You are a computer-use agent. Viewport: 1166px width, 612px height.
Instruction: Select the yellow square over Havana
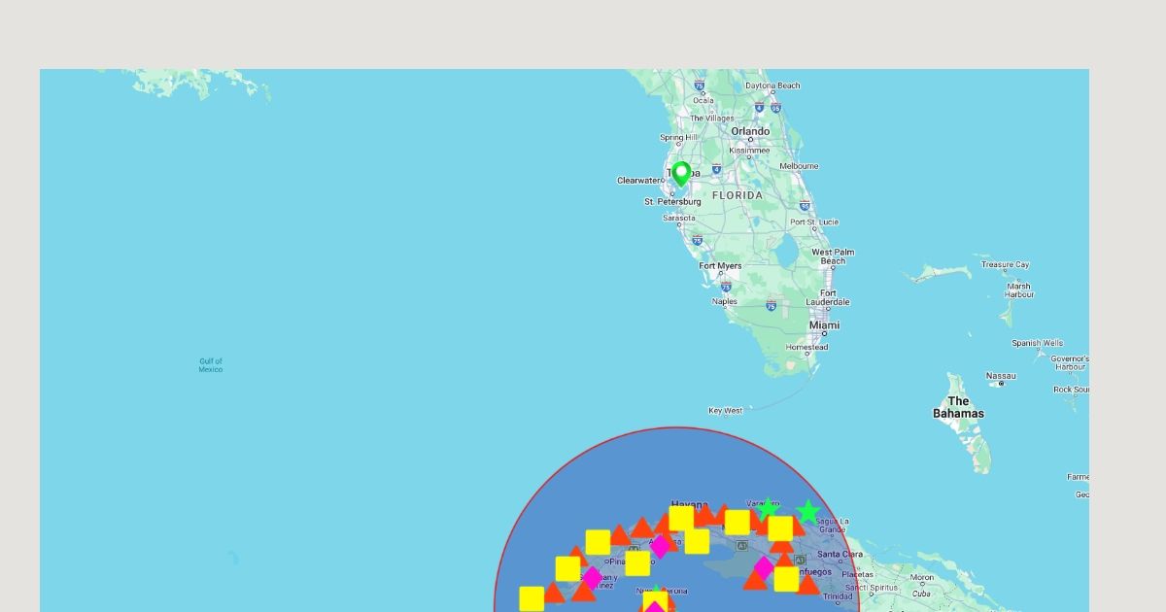click(x=682, y=518)
